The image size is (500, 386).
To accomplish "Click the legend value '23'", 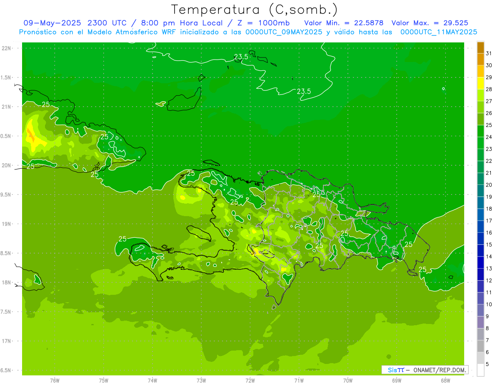I will pos(489,149).
